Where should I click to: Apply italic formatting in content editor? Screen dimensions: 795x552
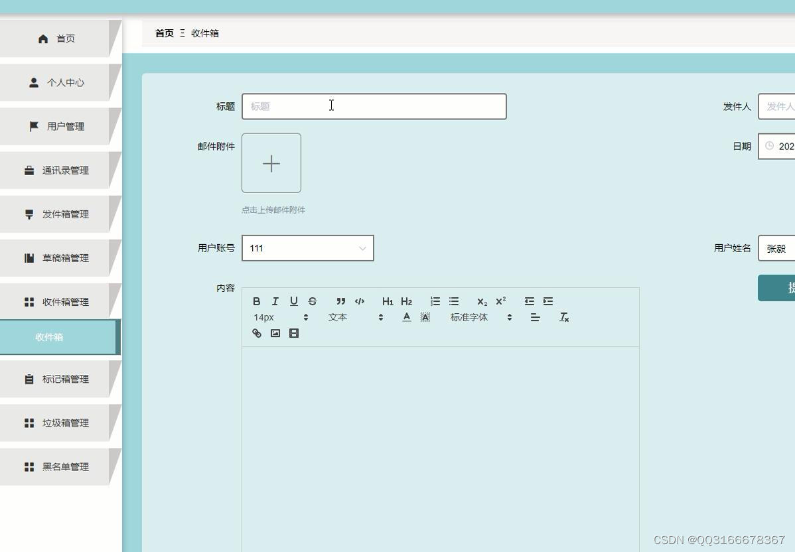pyautogui.click(x=275, y=301)
